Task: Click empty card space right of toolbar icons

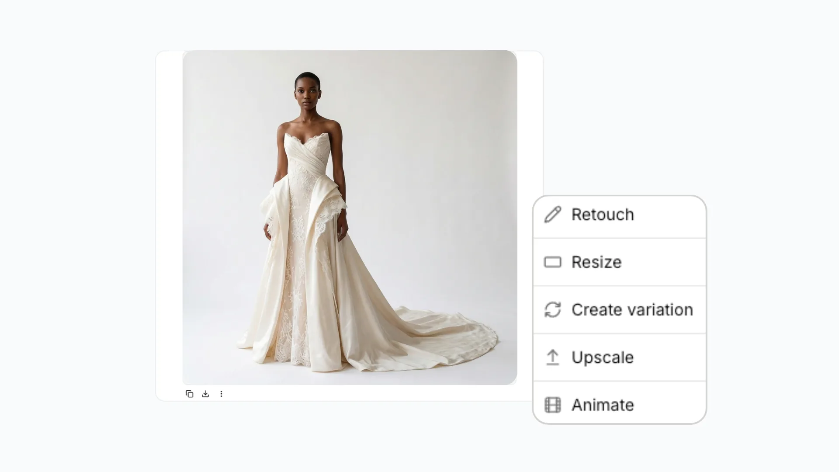Action: [371, 394]
